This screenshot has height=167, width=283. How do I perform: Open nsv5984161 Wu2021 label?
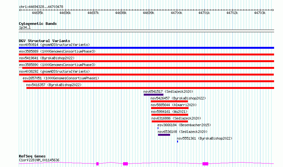tap(169, 112)
